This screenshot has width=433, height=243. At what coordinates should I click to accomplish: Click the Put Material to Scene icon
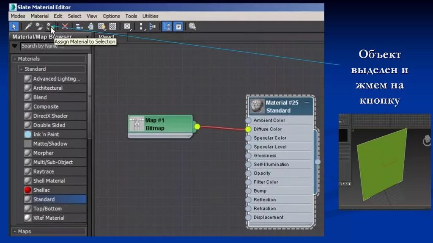[39, 27]
